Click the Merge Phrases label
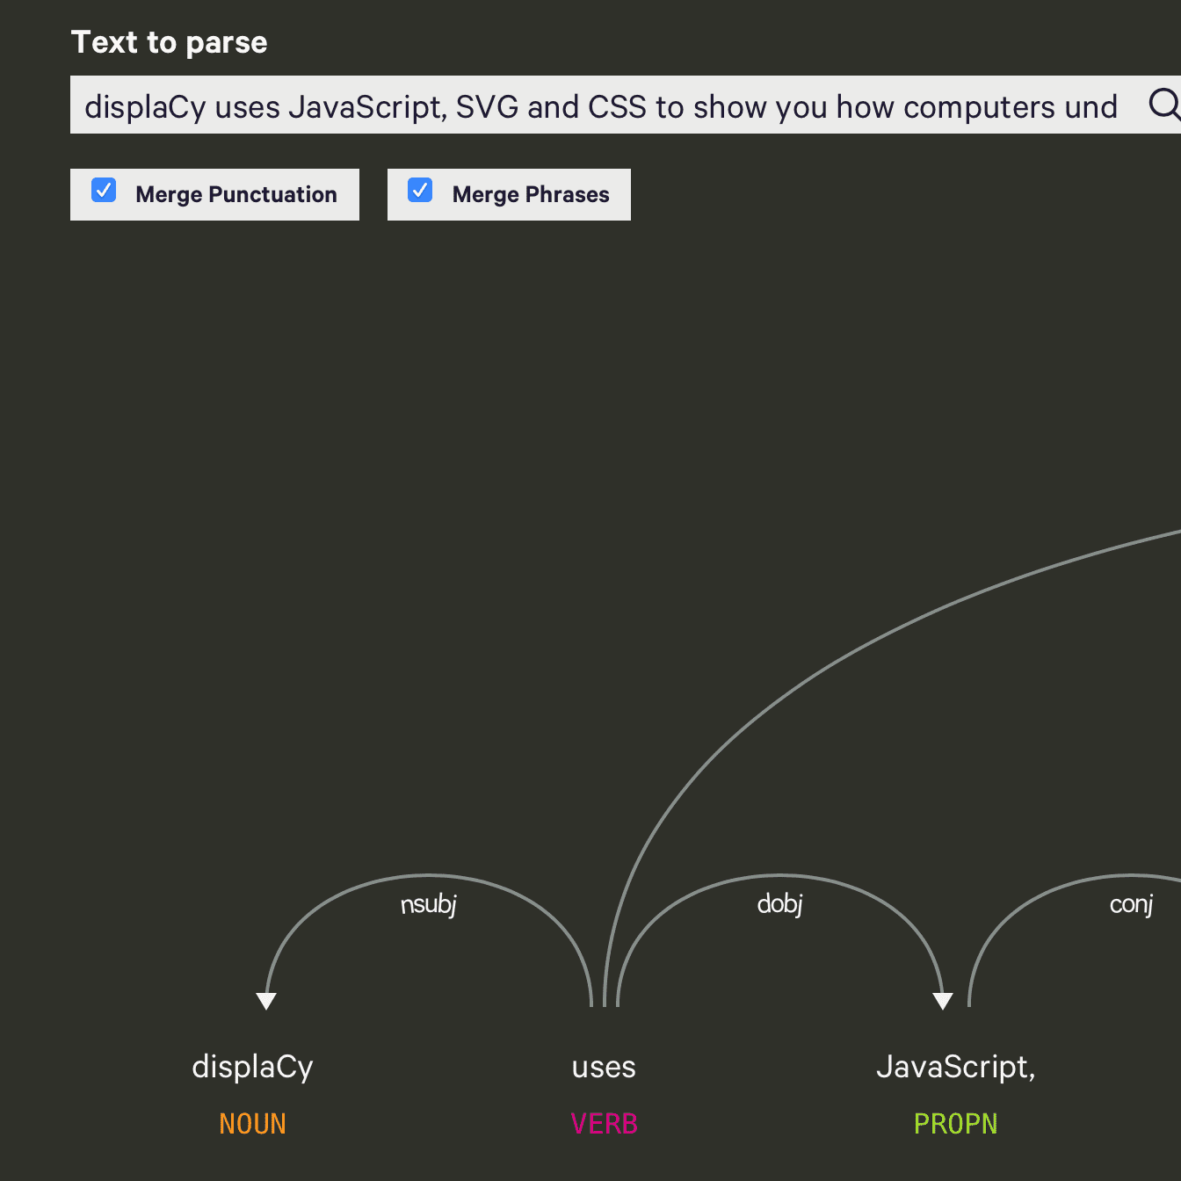Viewport: 1181px width, 1181px height. (x=531, y=194)
